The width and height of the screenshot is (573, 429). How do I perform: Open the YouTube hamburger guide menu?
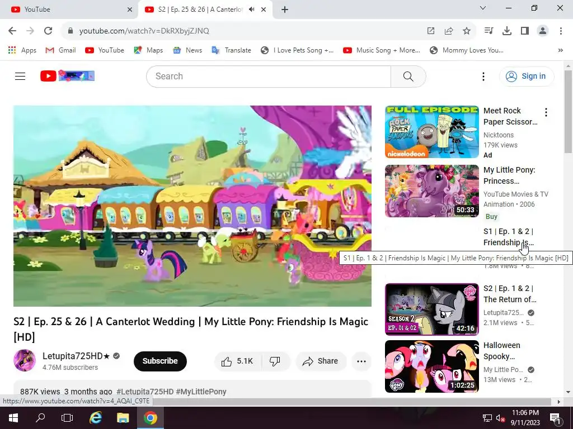coord(20,76)
